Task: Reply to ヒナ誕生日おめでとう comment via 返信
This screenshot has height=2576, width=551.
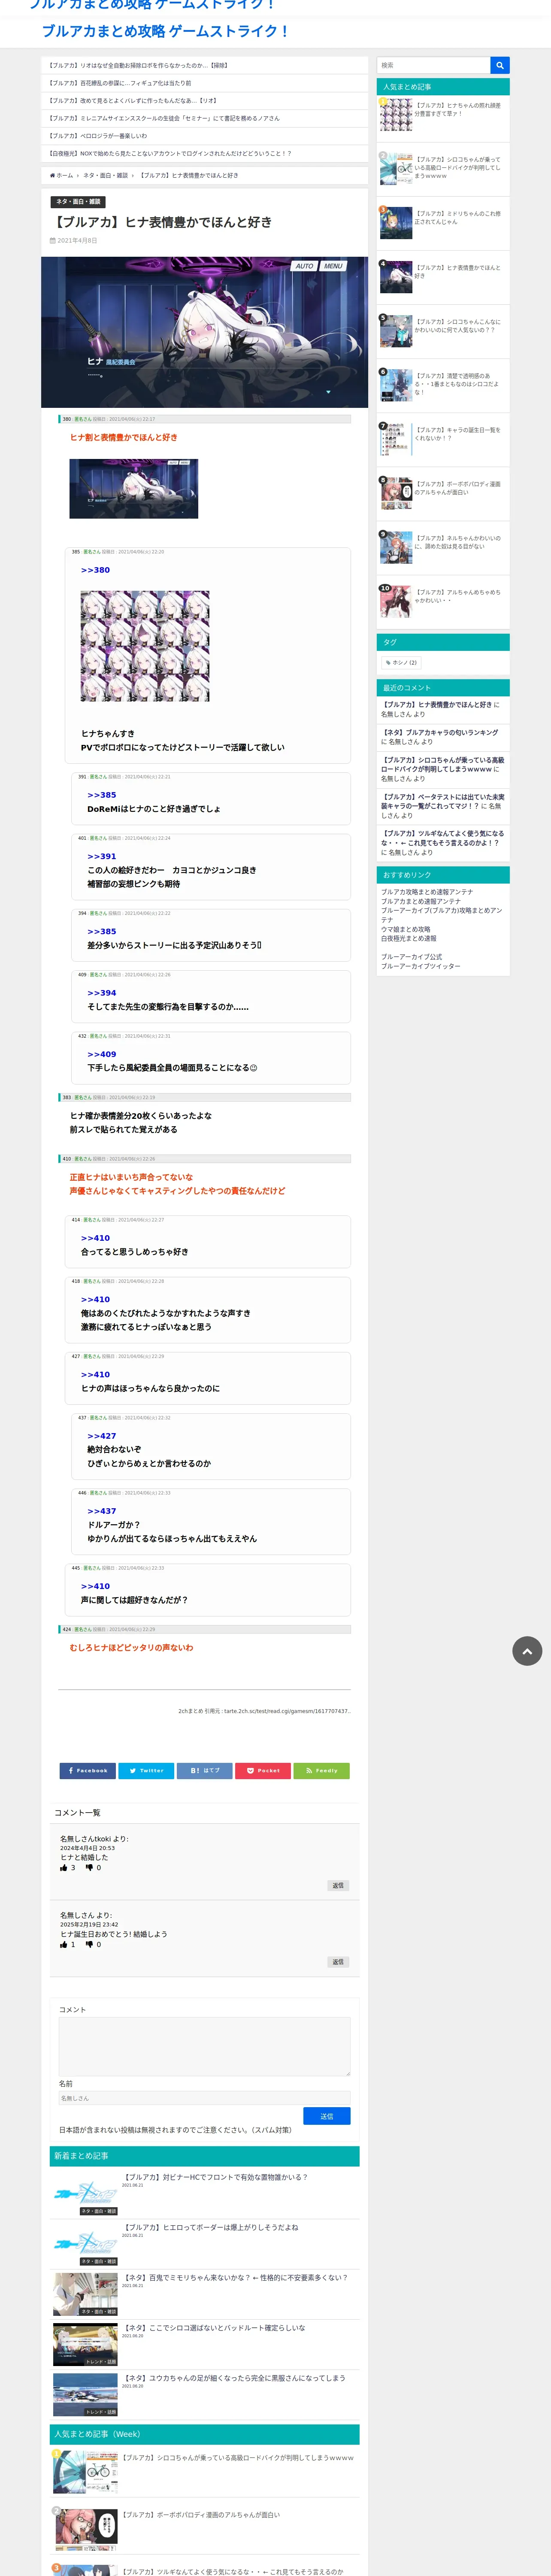Action: click(x=338, y=1962)
